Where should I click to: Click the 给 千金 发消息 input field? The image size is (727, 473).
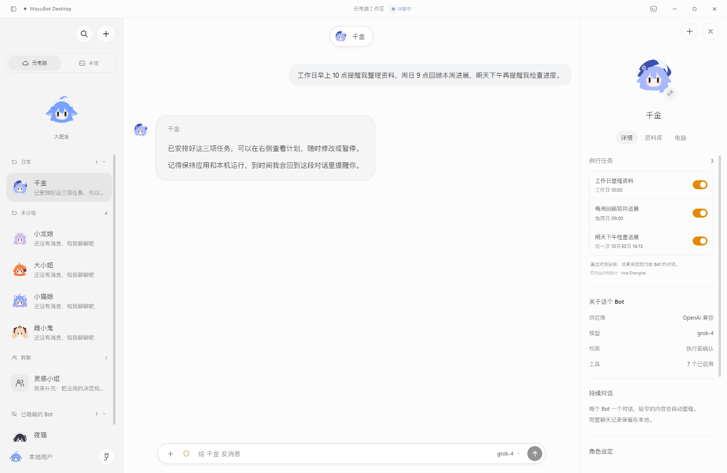tap(344, 454)
